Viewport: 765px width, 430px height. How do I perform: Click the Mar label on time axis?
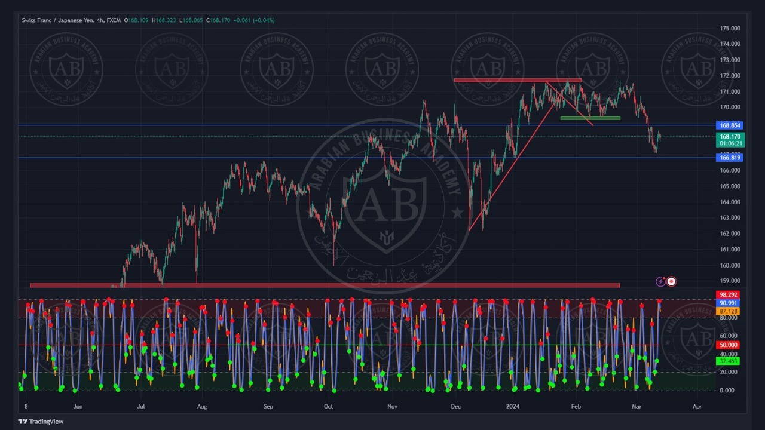point(636,406)
